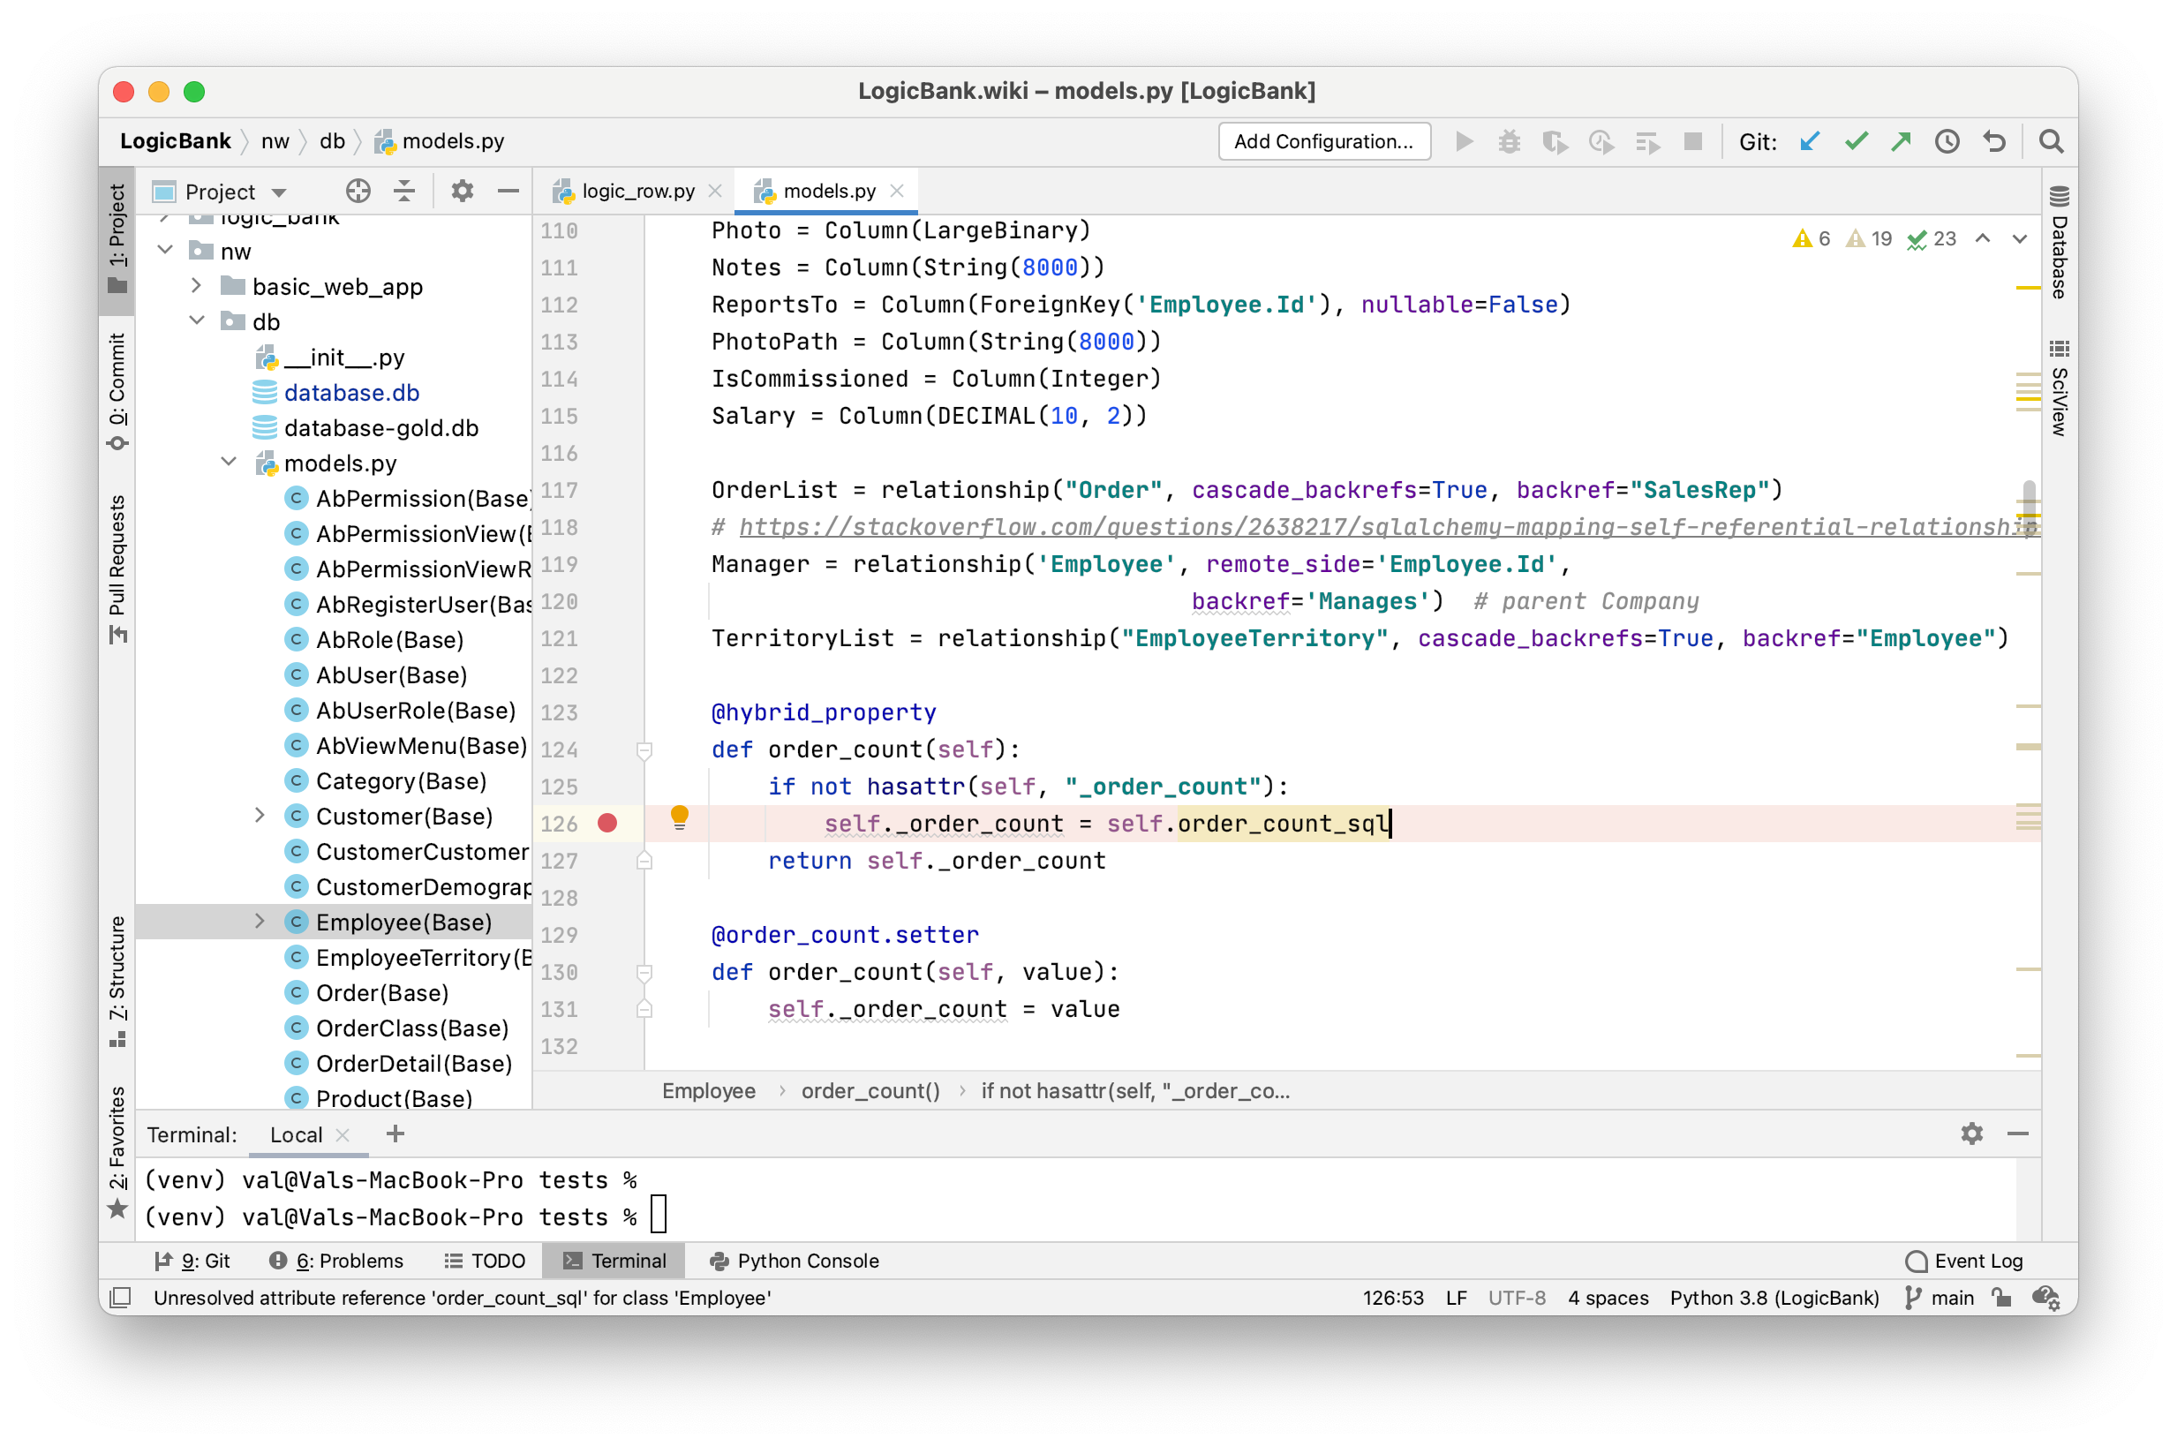Toggle fold marker at line 124
This screenshot has width=2177, height=1446.
click(x=644, y=749)
